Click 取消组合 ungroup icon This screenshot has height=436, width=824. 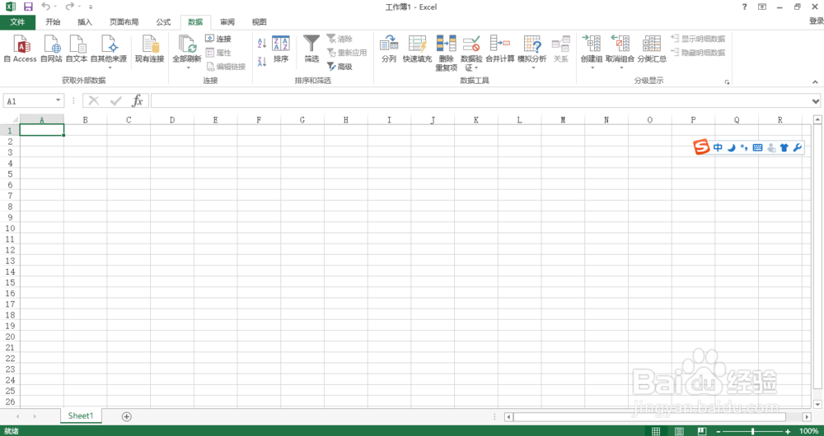tap(620, 44)
